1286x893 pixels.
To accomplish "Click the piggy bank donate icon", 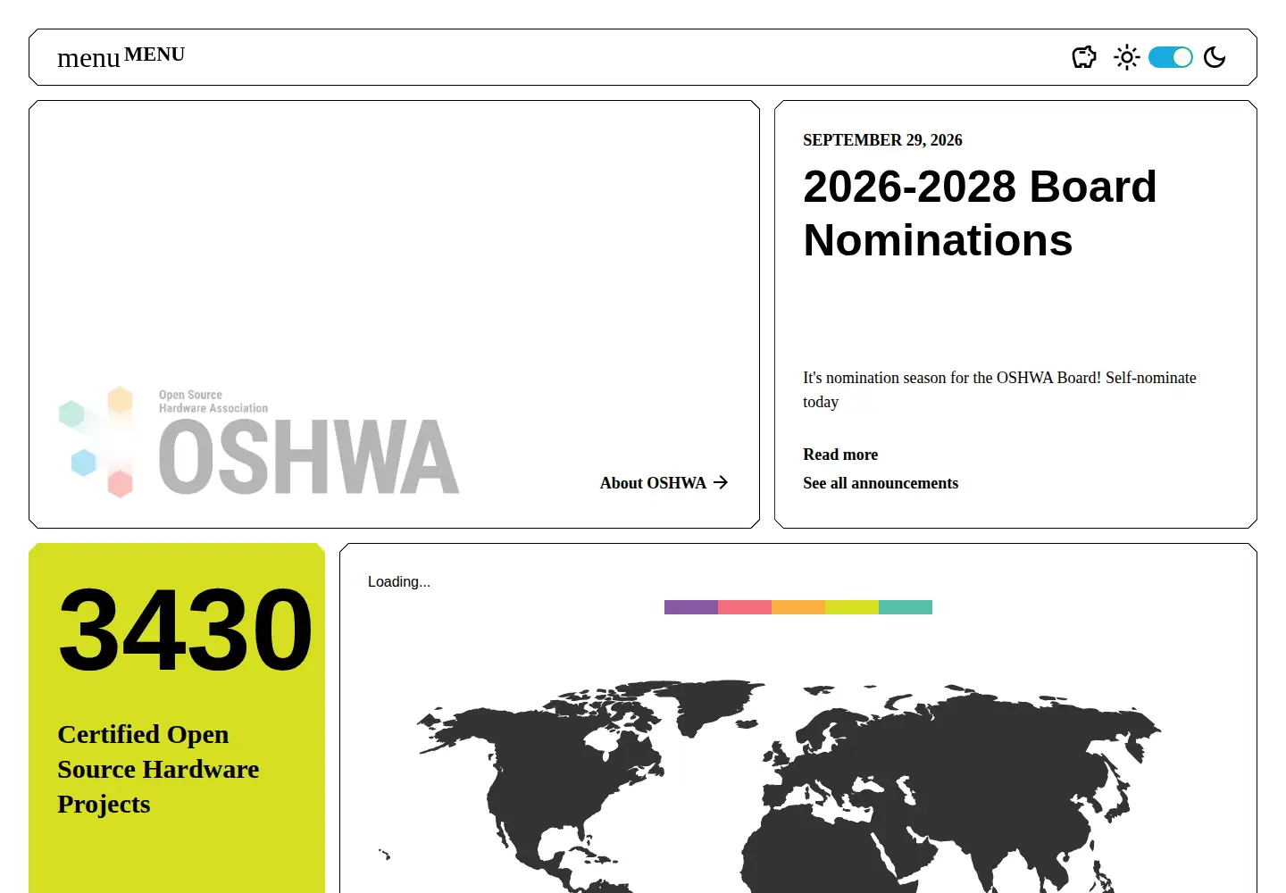I will (1084, 57).
